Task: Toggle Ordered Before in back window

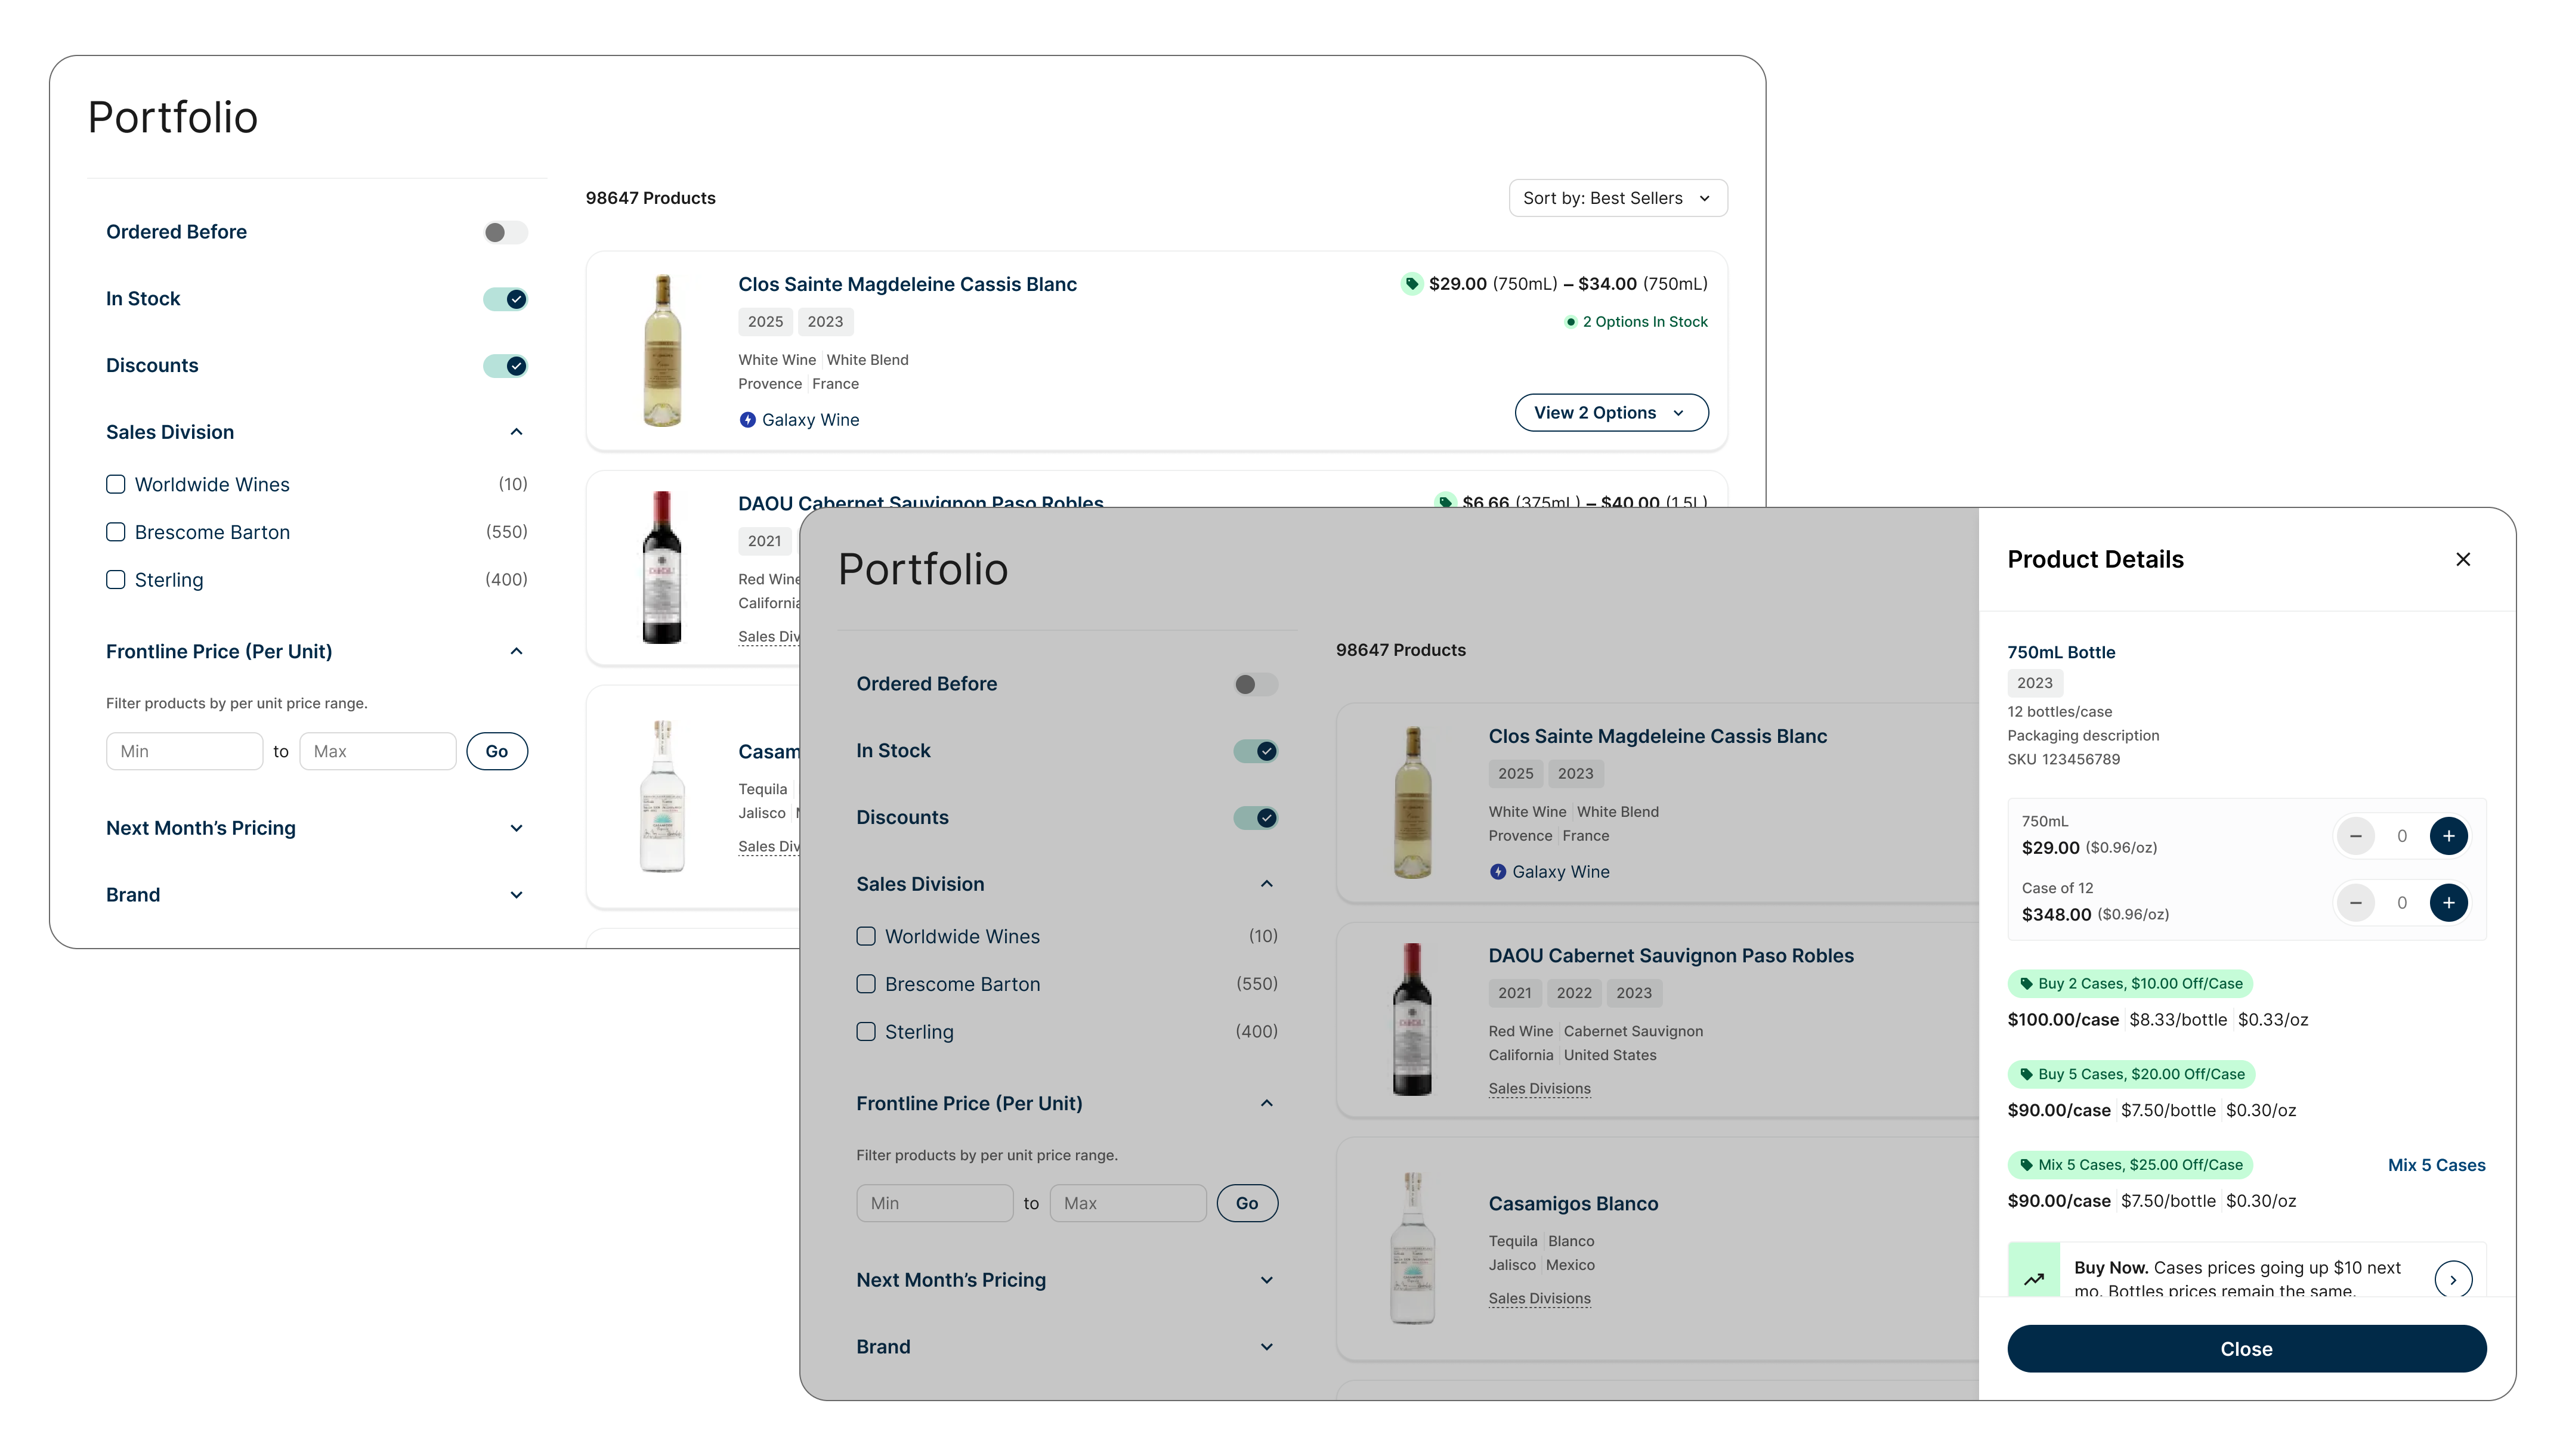Action: [x=505, y=233]
